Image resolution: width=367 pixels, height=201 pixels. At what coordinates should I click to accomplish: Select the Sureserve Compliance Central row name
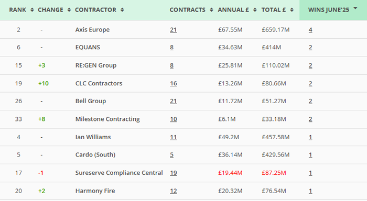(x=119, y=173)
